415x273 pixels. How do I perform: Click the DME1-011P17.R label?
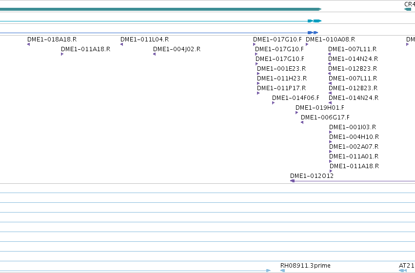[x=281, y=88]
